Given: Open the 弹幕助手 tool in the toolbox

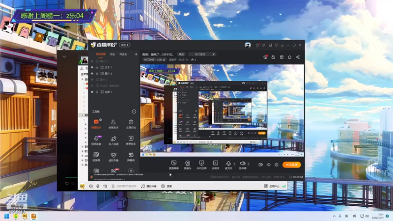Looking at the screenshot, I should tap(96, 124).
